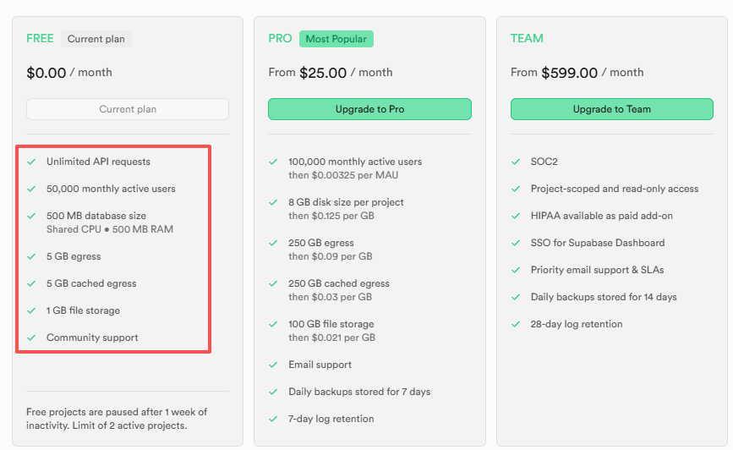
Task: Click Daily backups stored for 14 days
Action: pyautogui.click(x=603, y=297)
